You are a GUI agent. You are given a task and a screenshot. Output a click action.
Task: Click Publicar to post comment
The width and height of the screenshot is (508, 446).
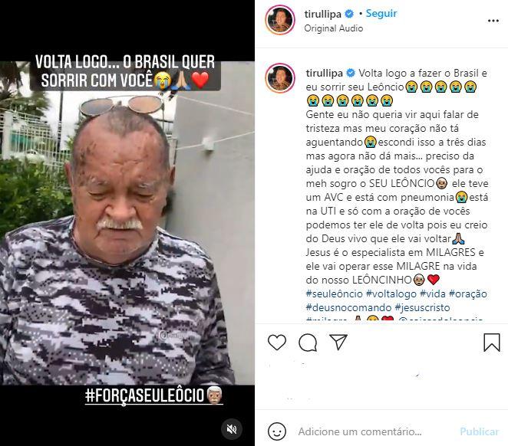pos(479,431)
